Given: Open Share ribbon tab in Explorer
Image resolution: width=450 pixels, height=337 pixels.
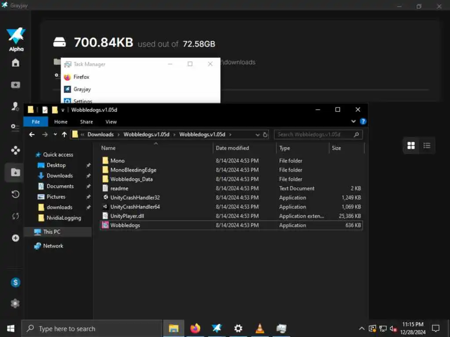Looking at the screenshot, I should pos(87,122).
